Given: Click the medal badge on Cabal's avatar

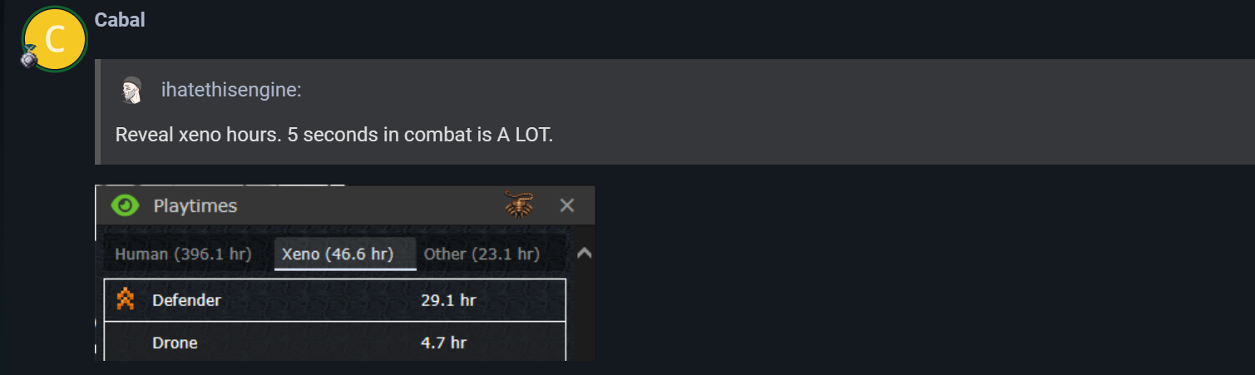Looking at the screenshot, I should click(x=29, y=57).
